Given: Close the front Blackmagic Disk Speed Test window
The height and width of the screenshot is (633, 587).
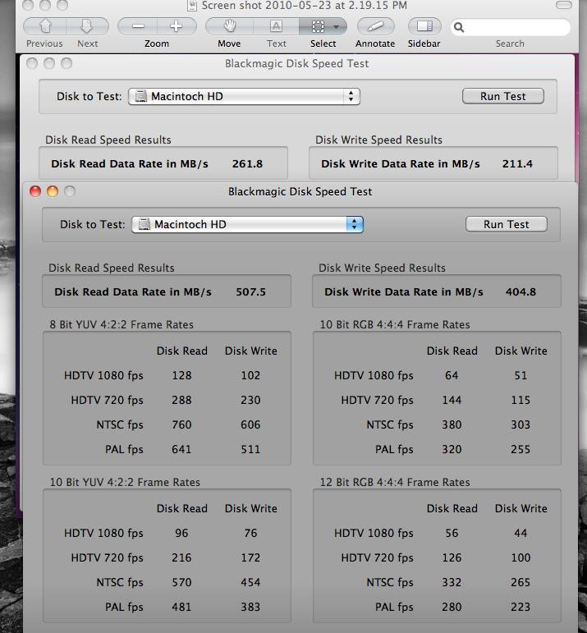Looking at the screenshot, I should (x=35, y=191).
